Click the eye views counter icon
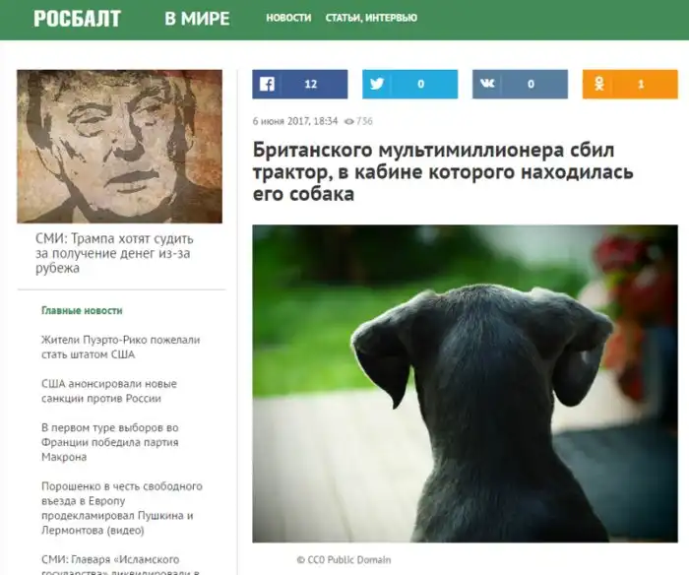 348,121
